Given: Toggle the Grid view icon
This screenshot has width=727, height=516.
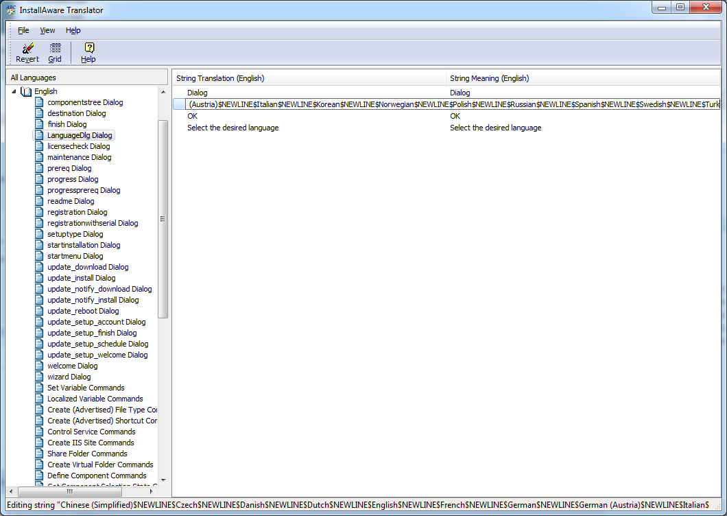Looking at the screenshot, I should click(55, 48).
